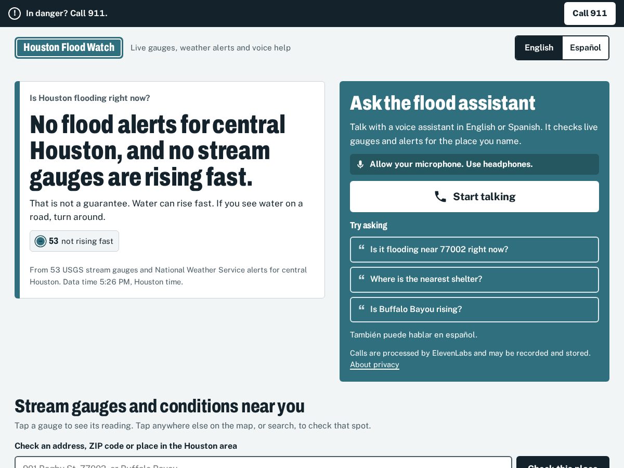Click the 53 not rising fast badge
The height and width of the screenshot is (468, 624).
click(x=74, y=241)
